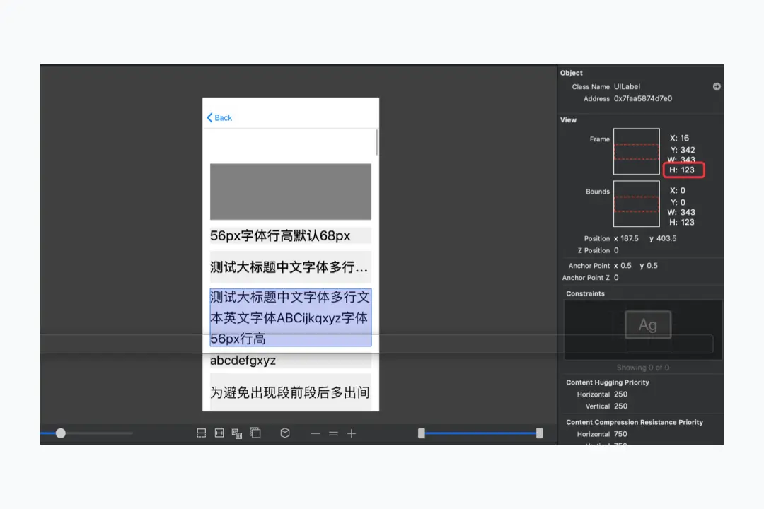Select label 'abcdefgxyz'
Image resolution: width=764 pixels, height=509 pixels.
tap(291, 361)
